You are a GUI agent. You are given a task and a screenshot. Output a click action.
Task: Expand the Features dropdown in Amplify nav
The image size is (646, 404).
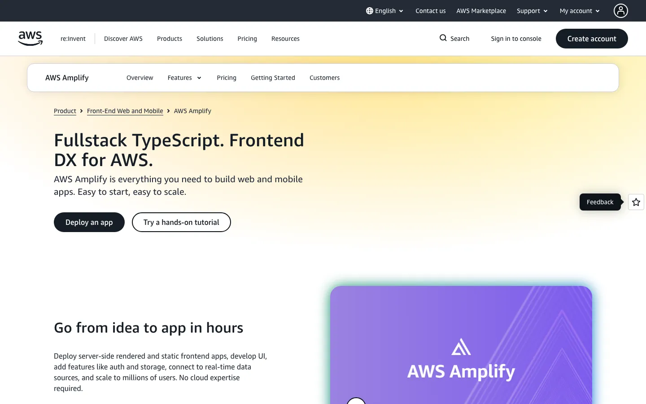click(x=184, y=78)
